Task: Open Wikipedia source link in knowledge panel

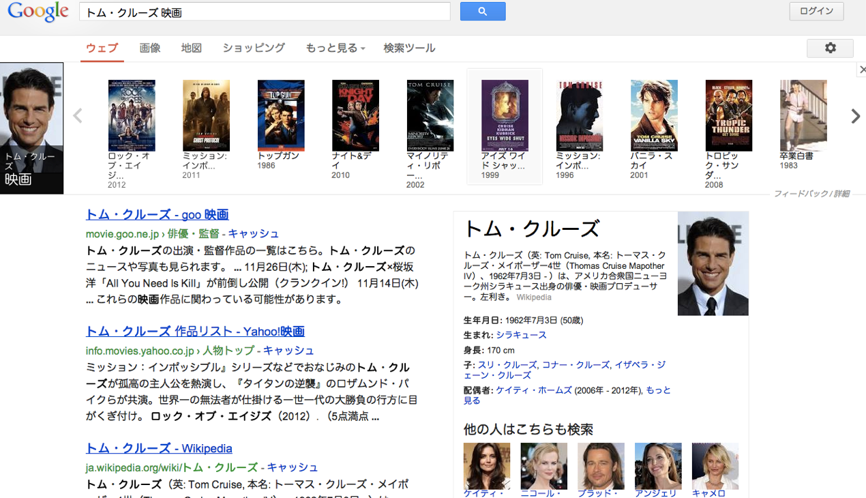Action: pos(534,297)
